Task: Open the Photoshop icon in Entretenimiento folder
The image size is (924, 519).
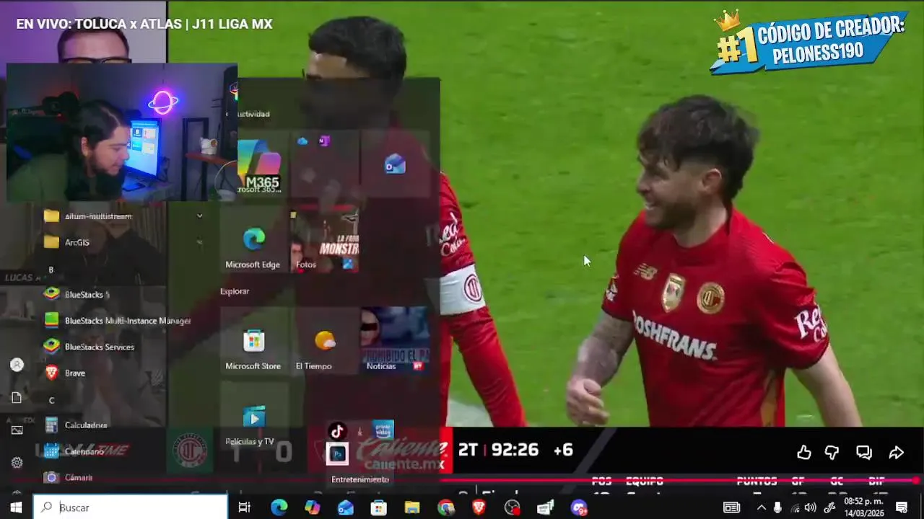Action: pos(337,453)
